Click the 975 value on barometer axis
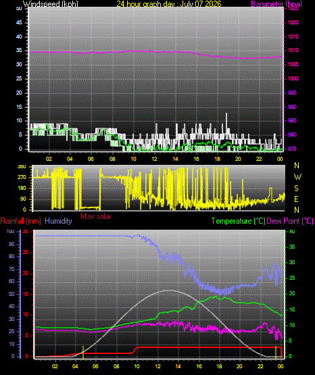 point(292,149)
